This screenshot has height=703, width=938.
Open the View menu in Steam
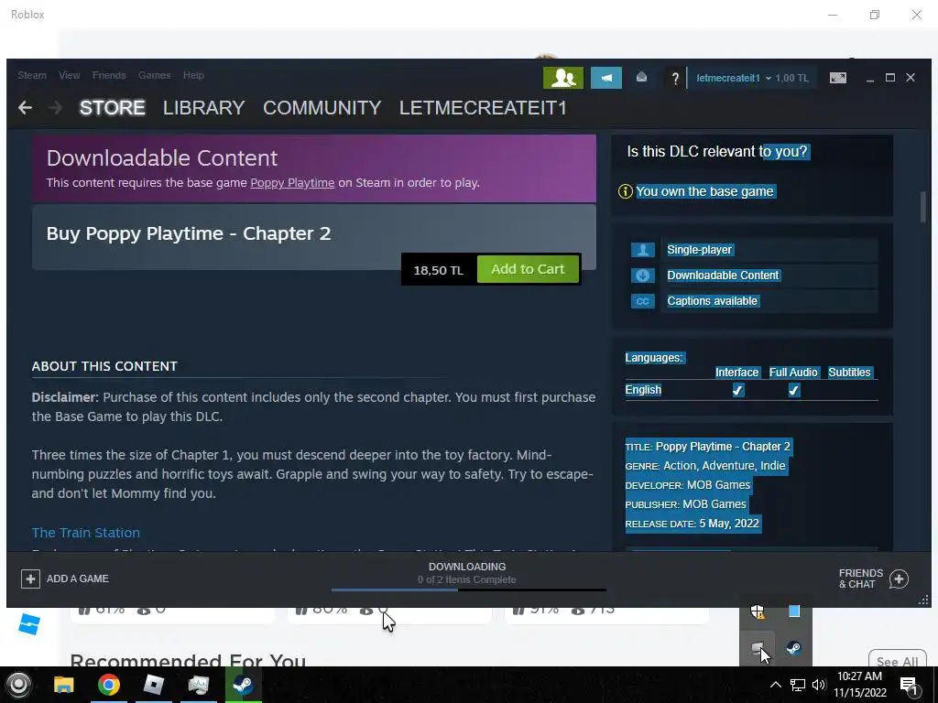pos(70,75)
